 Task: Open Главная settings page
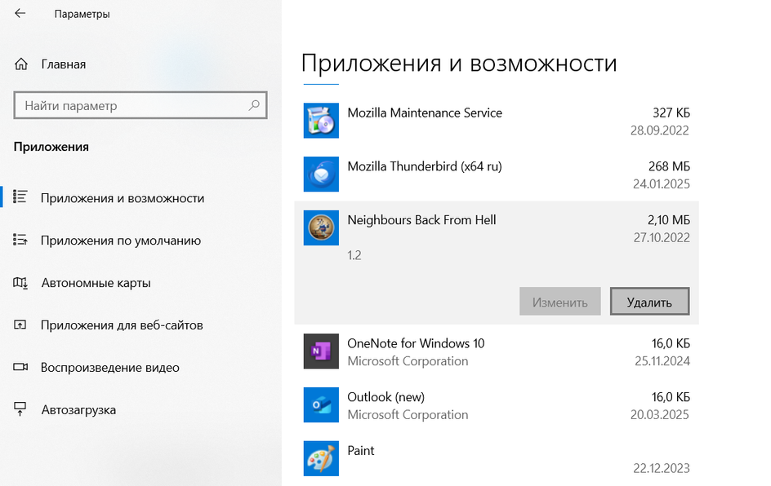pos(64,64)
